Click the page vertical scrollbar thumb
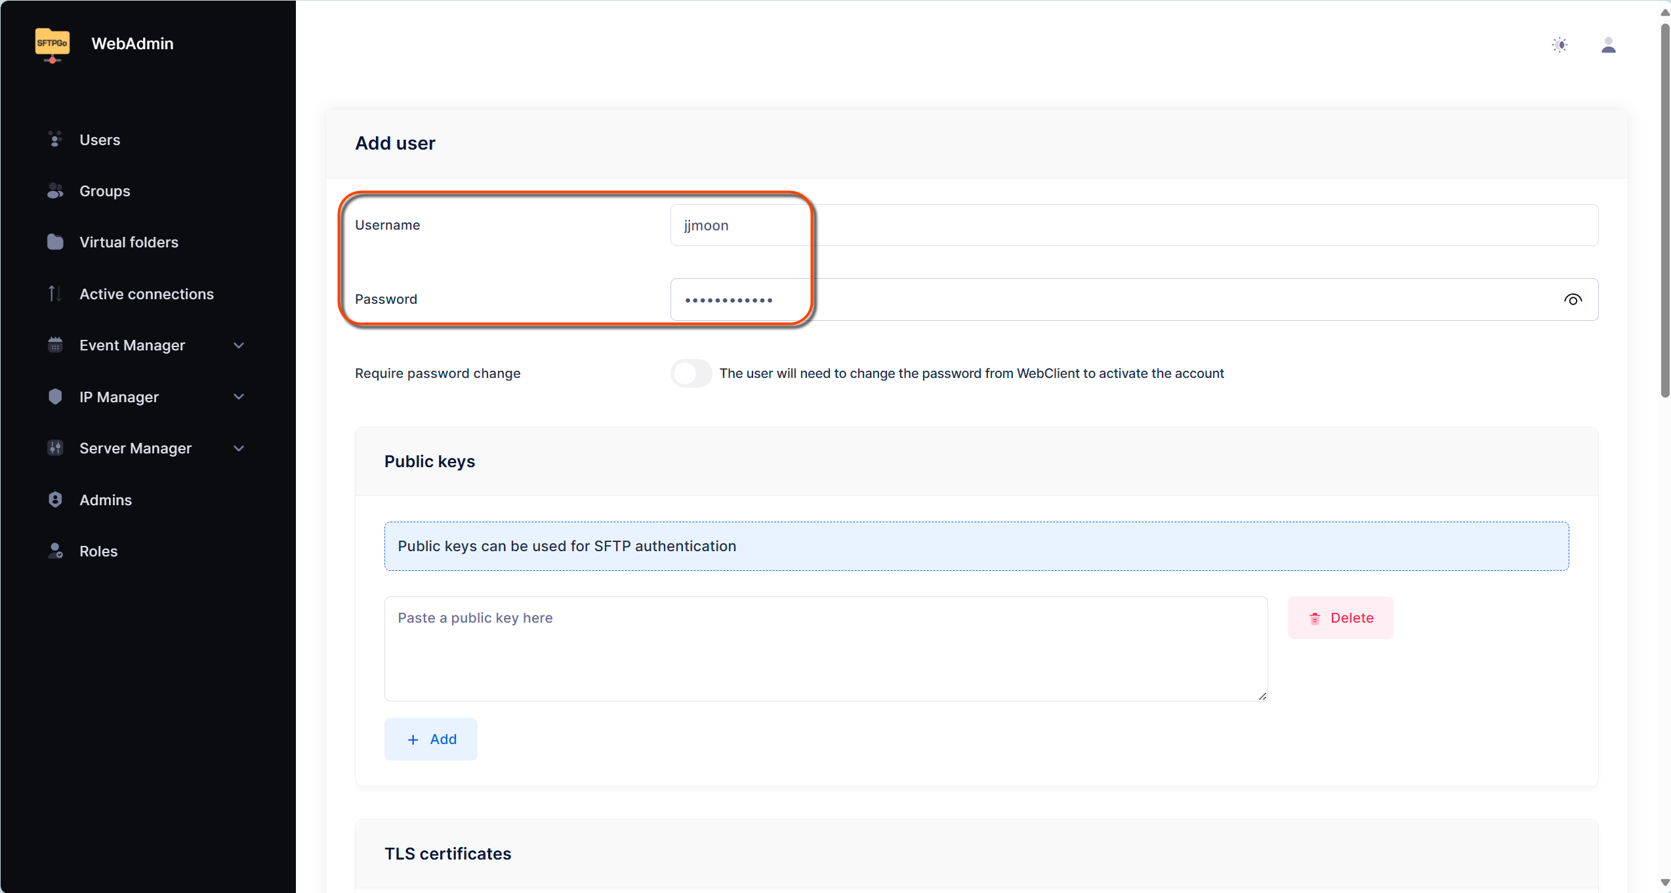Screen dimensions: 1671x893 pos(1664,210)
